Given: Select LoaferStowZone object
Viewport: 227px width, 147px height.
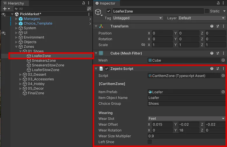Looking at the screenshot, I should (45, 70).
